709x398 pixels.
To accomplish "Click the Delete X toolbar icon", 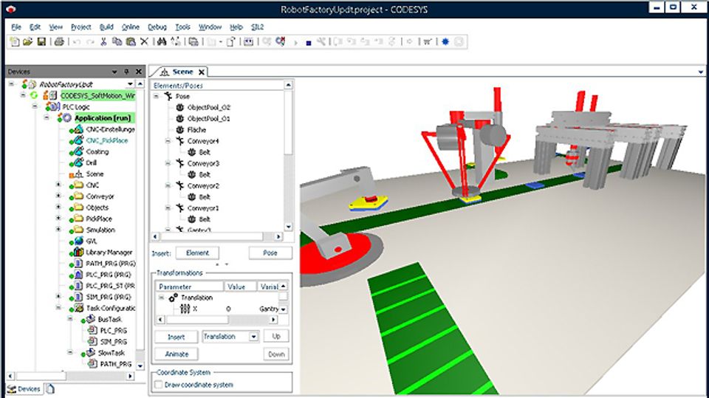I will coord(144,41).
